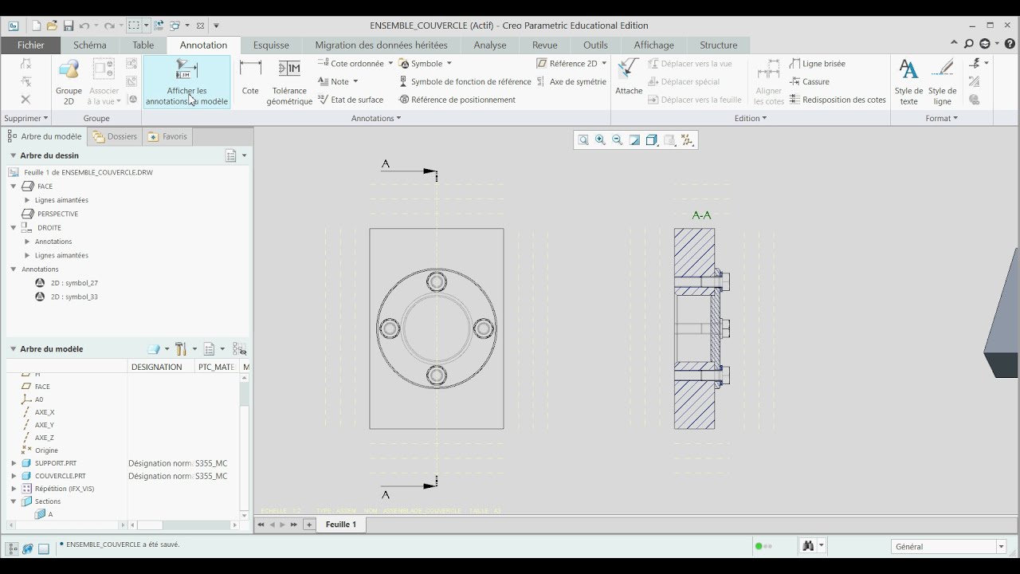Click the zoom in magnifier icon
The width and height of the screenshot is (1020, 574).
point(600,140)
